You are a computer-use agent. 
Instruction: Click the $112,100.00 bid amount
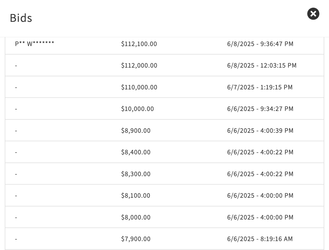[139, 44]
